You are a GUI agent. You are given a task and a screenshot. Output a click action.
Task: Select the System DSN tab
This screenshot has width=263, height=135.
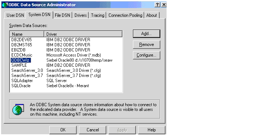[39, 15]
